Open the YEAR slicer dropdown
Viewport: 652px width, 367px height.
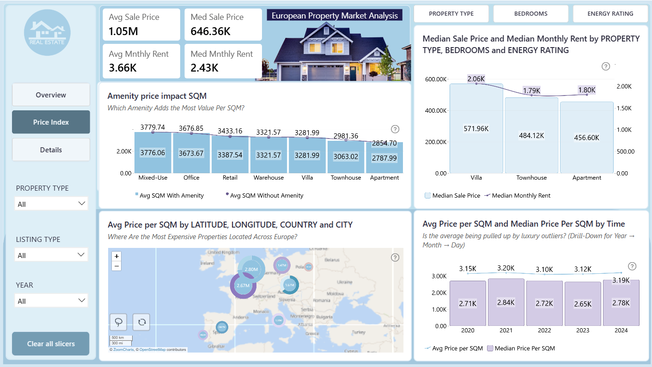51,301
